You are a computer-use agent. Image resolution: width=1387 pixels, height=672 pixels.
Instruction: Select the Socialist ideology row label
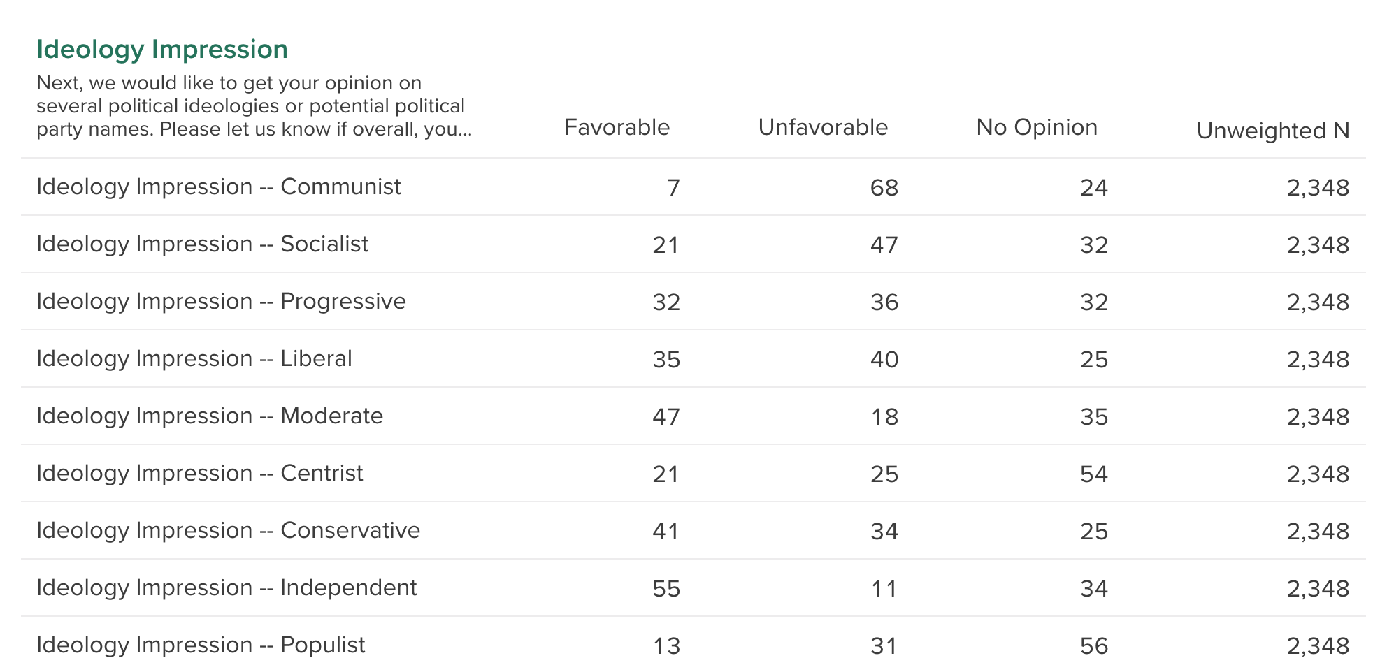coord(202,244)
